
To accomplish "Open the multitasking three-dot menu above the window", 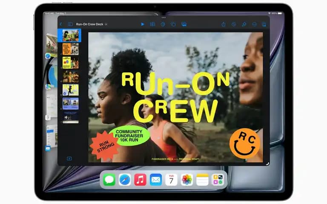I will (x=163, y=17).
